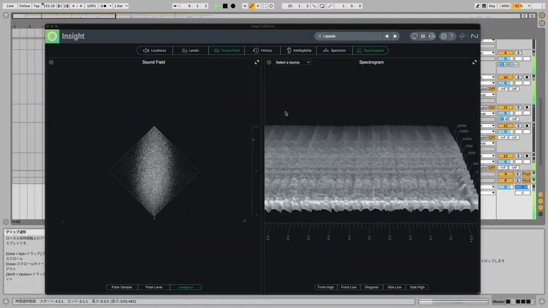Open Spectrogram panel settings gear
Screen dimensions: 548x308
click(x=269, y=62)
